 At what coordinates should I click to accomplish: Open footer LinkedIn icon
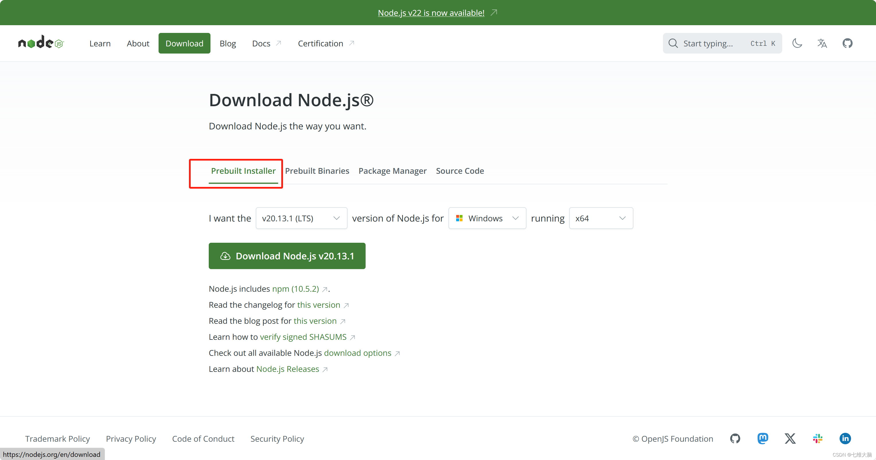(845, 438)
